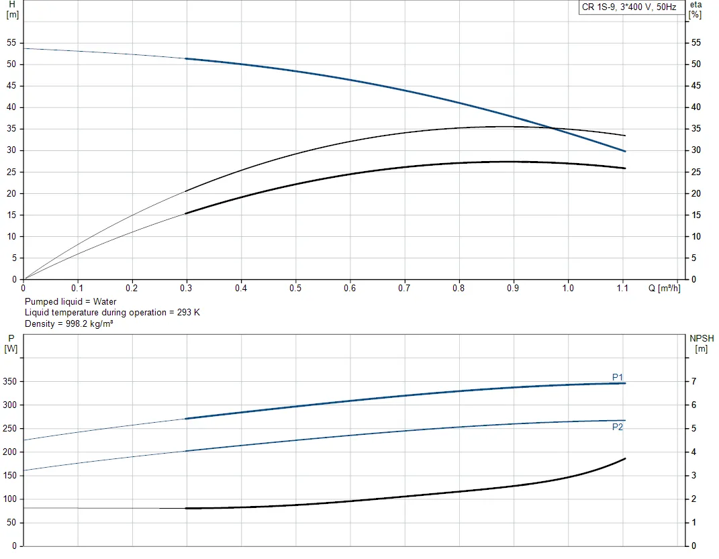The image size is (719, 559).
Task: Click the 200 tick on the power axis
Action: 9,452
